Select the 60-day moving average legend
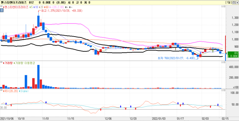The width and height of the screenshot is (239, 121). (46, 7)
